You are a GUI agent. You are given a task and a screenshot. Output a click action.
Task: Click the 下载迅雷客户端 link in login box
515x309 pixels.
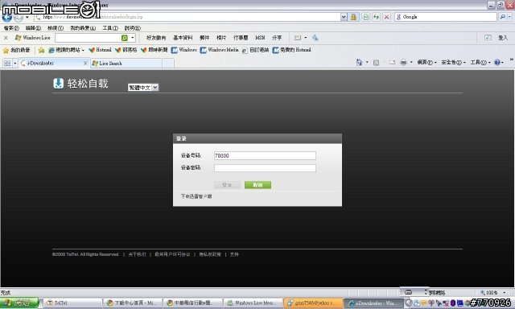(x=196, y=196)
